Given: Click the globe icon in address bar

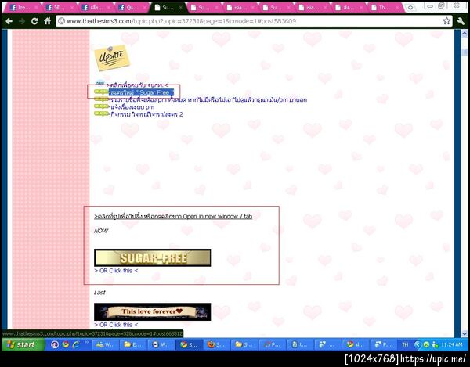Looking at the screenshot, I should pyautogui.click(x=61, y=21).
